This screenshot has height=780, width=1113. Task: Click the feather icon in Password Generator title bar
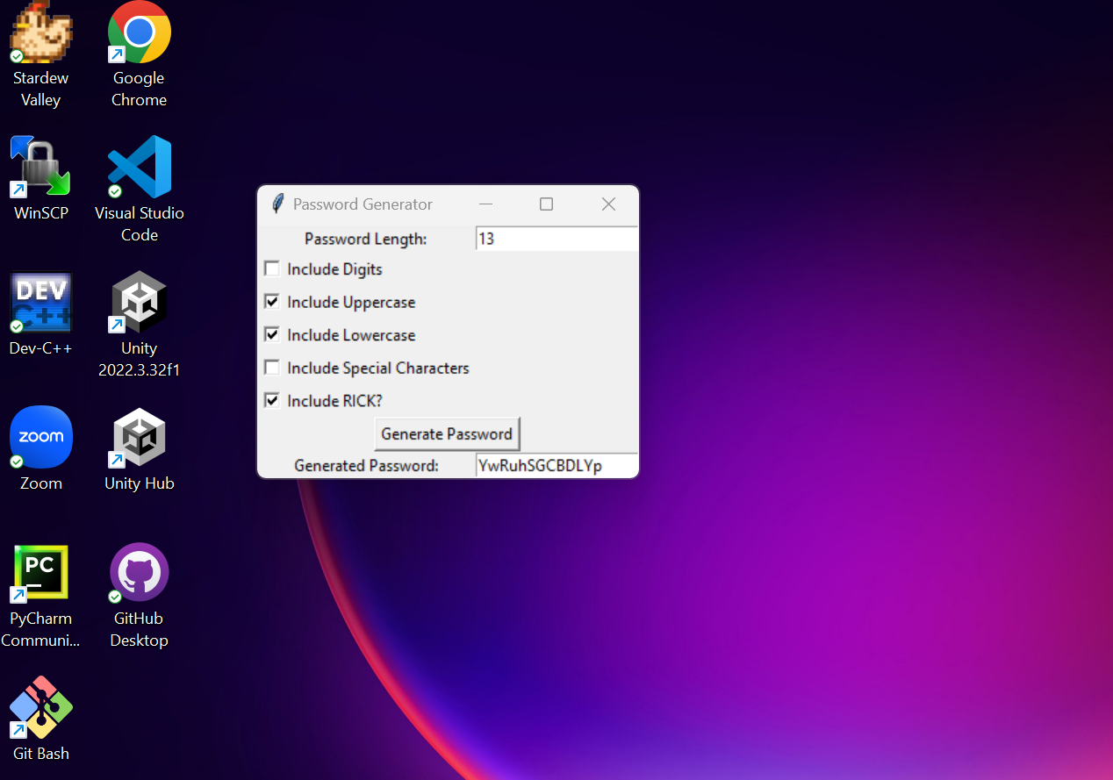point(277,204)
